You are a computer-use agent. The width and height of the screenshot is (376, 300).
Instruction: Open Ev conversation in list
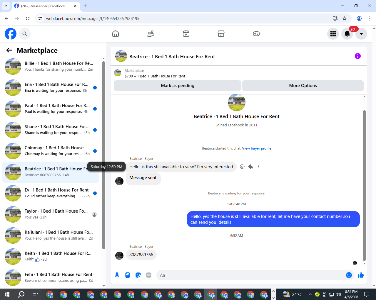click(51, 193)
